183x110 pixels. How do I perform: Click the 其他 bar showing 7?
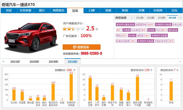(171, 91)
